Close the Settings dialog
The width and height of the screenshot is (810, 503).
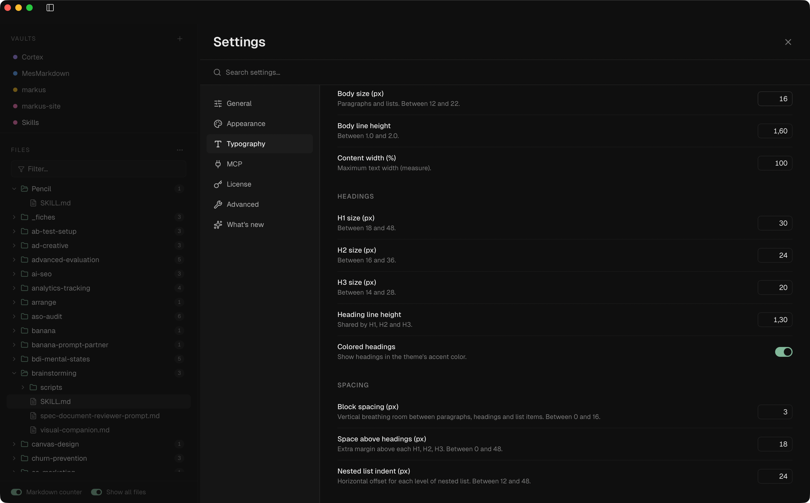click(x=788, y=42)
